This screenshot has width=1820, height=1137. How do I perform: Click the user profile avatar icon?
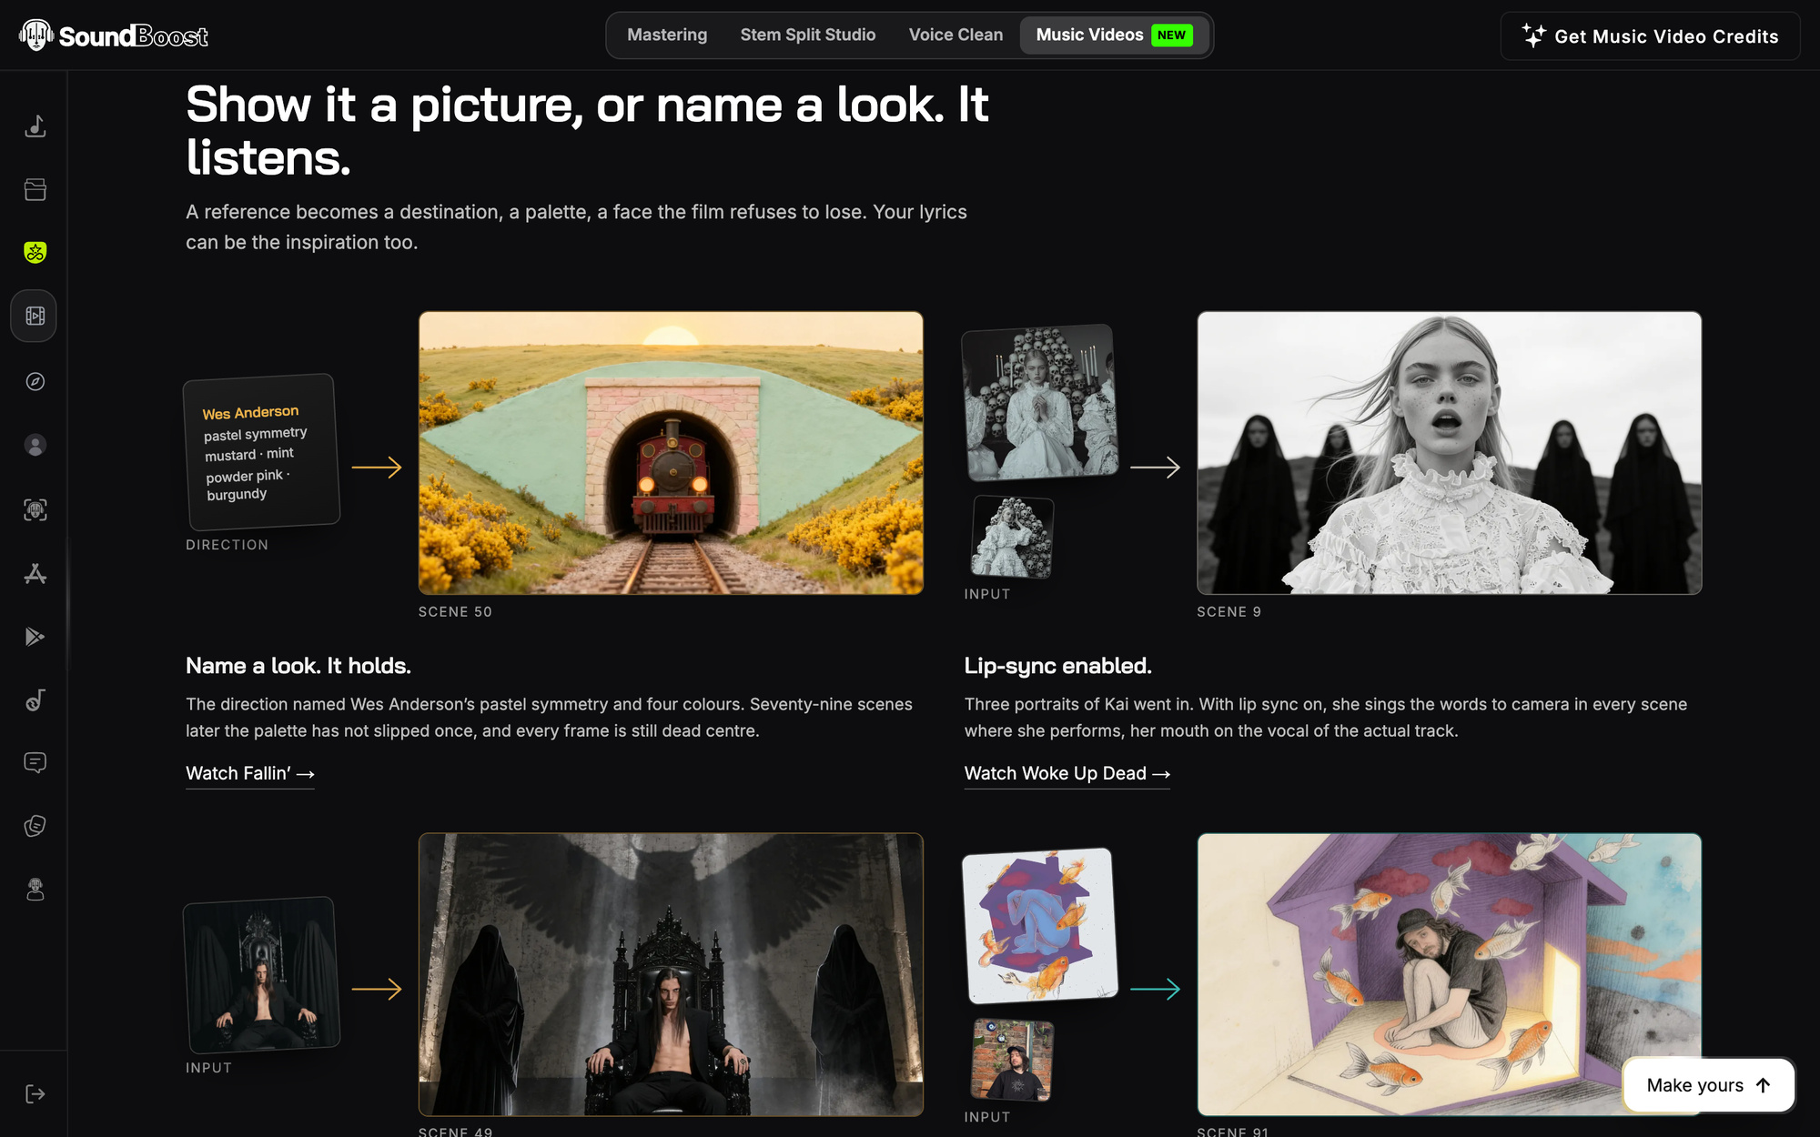pyautogui.click(x=35, y=445)
